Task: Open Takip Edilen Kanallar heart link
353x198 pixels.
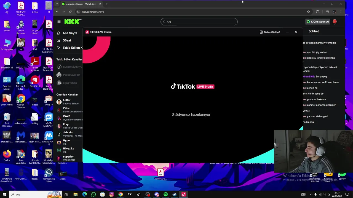Action: click(x=69, y=48)
